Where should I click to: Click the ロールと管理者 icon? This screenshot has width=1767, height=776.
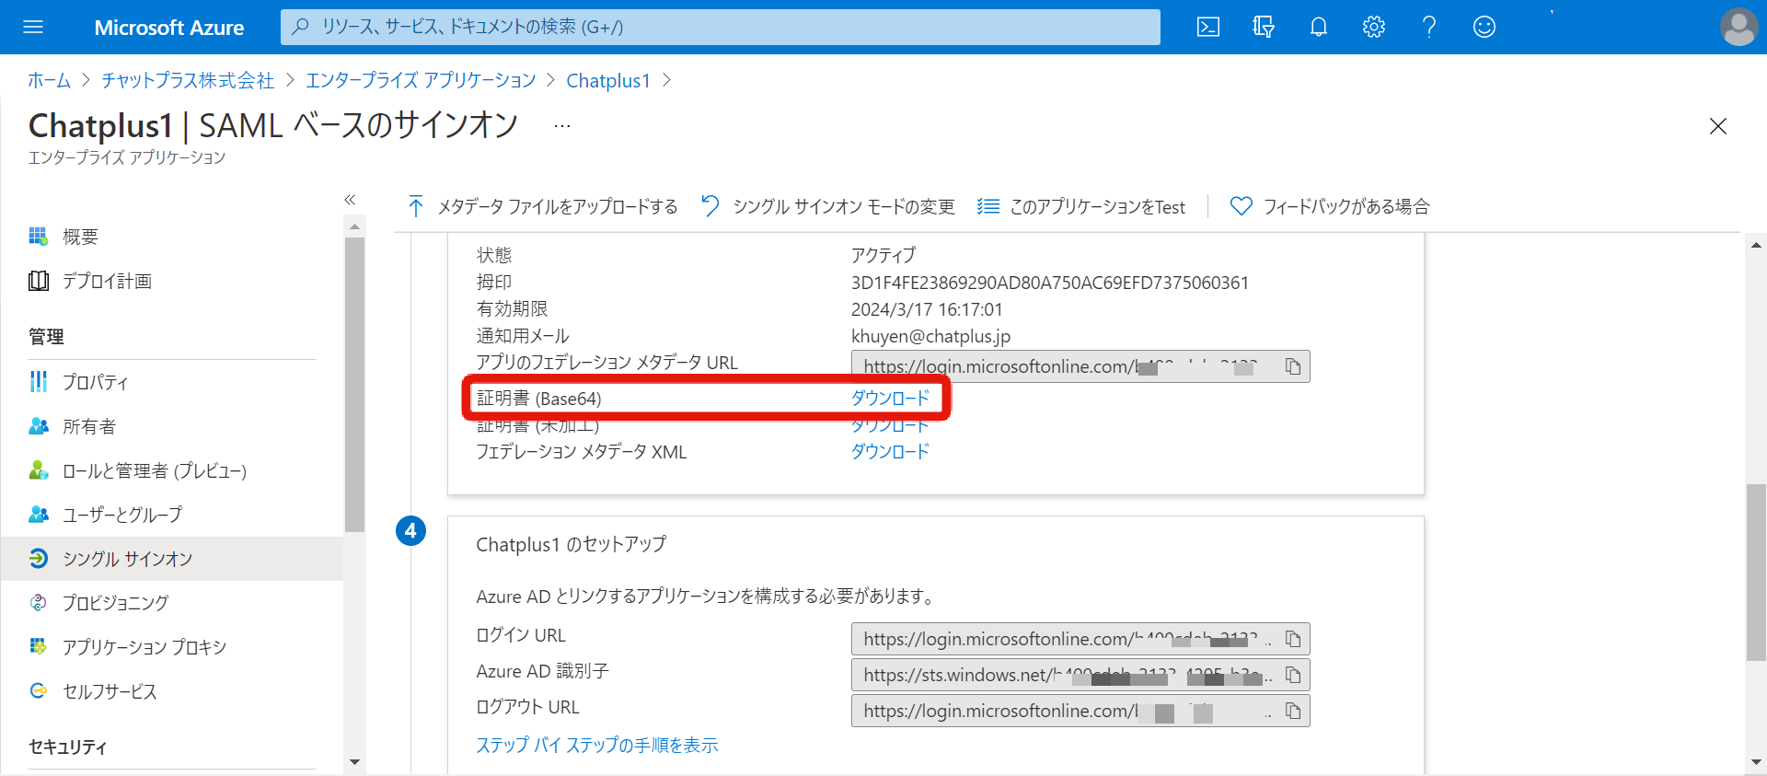pyautogui.click(x=38, y=470)
